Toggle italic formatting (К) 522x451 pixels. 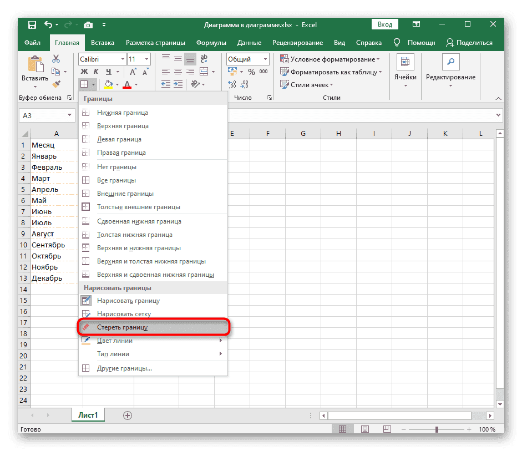point(97,72)
